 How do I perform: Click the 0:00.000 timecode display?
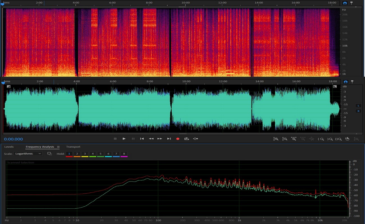[13, 139]
